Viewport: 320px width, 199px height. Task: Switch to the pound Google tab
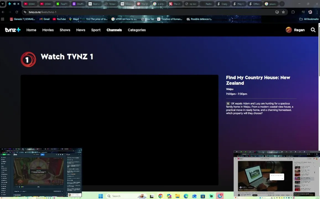[270, 4]
